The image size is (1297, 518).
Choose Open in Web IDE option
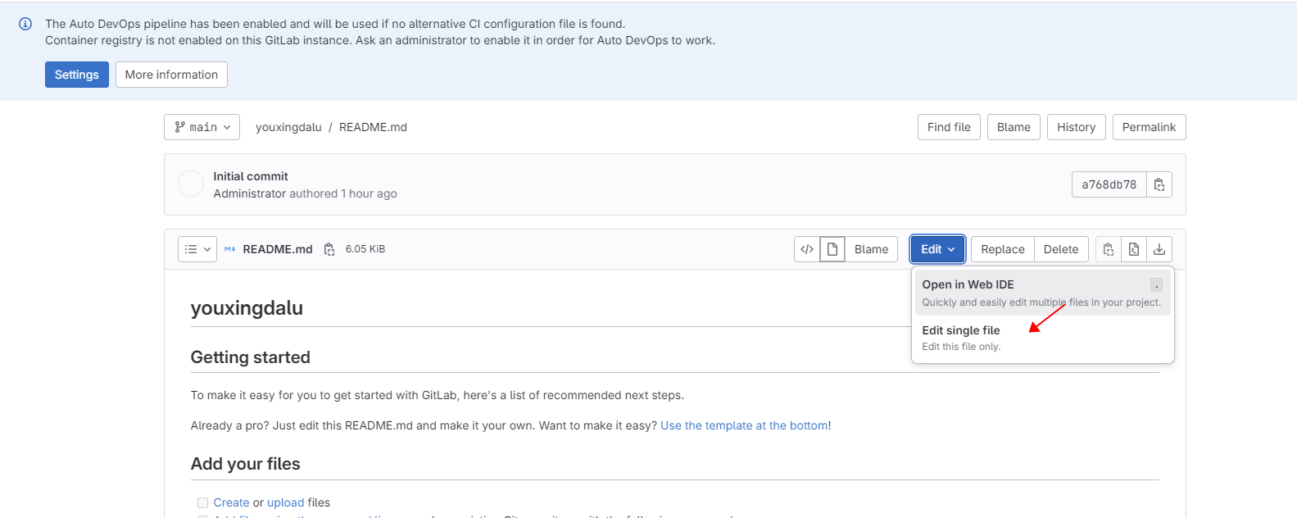coord(1042,293)
